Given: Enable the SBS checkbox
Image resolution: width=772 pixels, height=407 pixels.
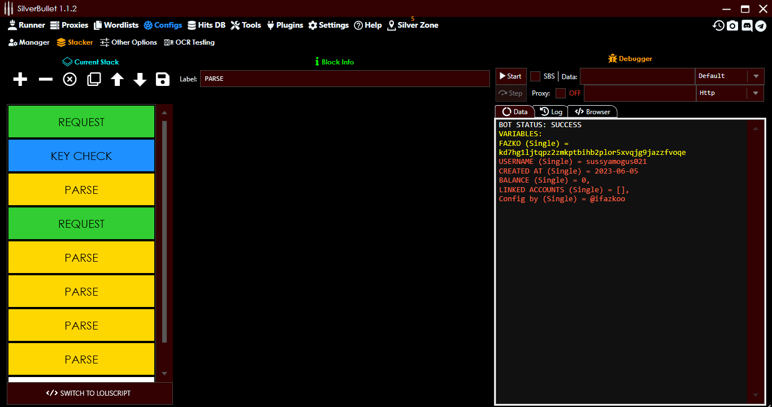Looking at the screenshot, I should [535, 76].
